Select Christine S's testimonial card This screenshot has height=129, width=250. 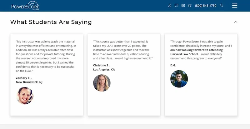click(x=124, y=75)
